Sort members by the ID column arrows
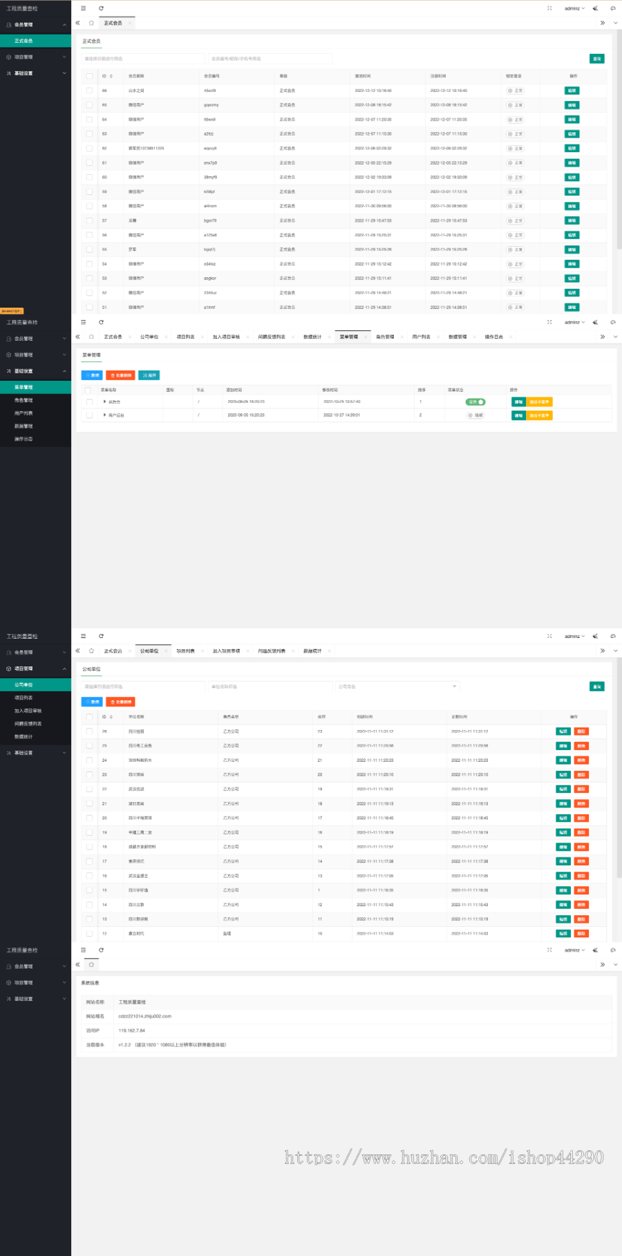This screenshot has height=1256, width=622. click(x=111, y=76)
